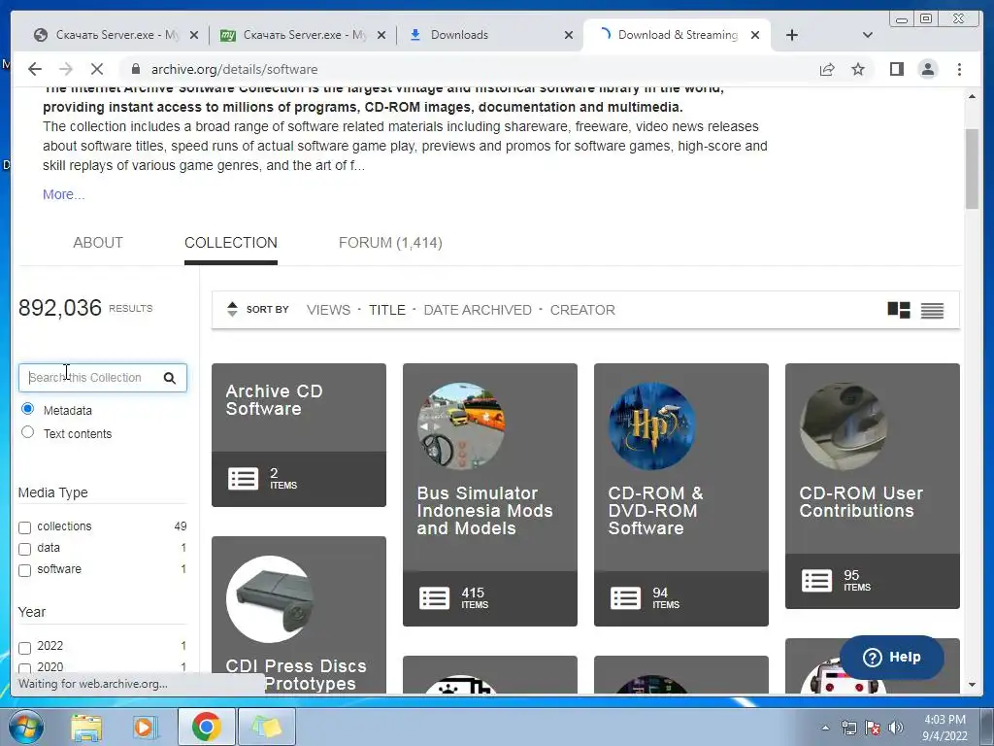Click the network tray icon
This screenshot has width=994, height=746.
848,728
